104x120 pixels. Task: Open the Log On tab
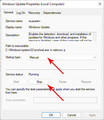(x=21, y=13)
